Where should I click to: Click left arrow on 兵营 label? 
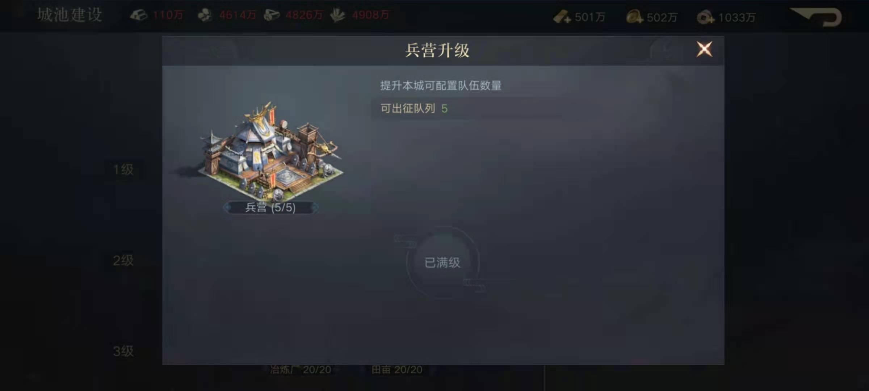[x=227, y=208]
